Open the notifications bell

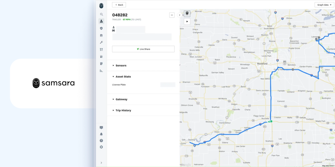coord(101,134)
